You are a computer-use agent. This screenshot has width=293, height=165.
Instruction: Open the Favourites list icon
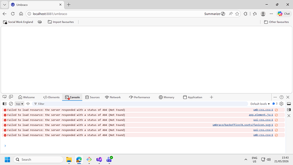(255, 14)
